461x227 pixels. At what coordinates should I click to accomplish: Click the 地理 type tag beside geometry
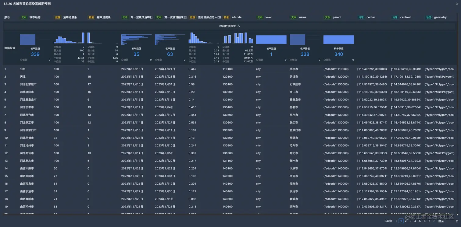428,17
